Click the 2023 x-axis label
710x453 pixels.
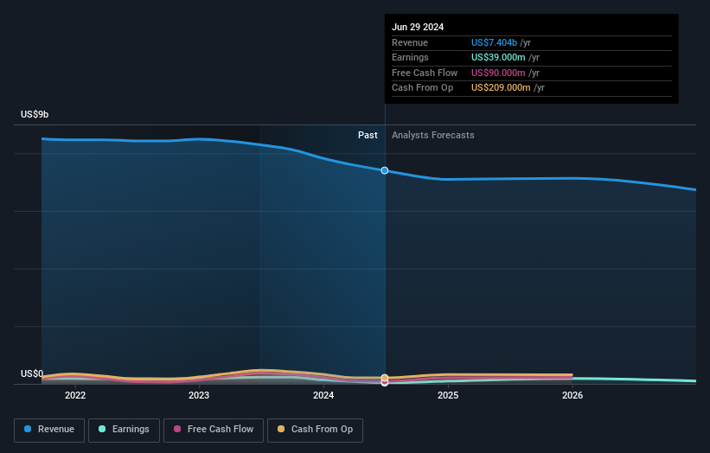coord(199,396)
